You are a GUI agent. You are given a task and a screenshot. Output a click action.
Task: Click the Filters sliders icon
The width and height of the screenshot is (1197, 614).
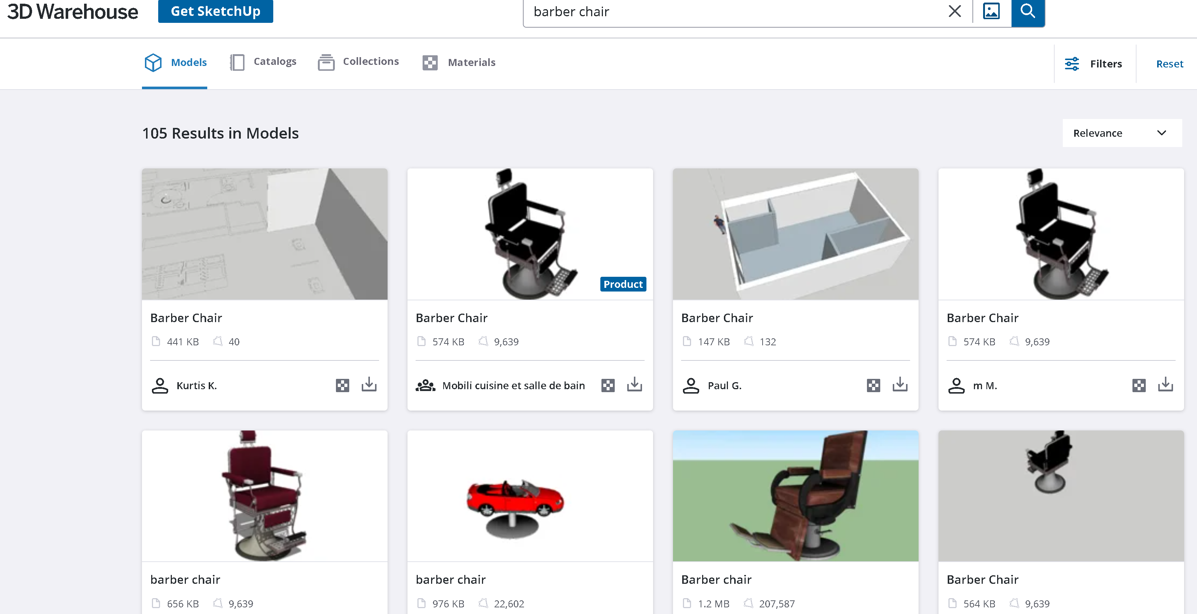[x=1072, y=64]
